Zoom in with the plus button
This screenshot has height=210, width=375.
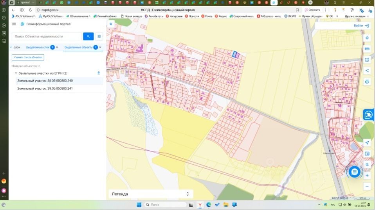click(367, 176)
